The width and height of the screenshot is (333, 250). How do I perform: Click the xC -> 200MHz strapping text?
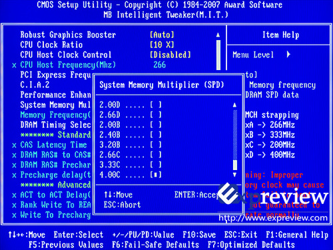270,145
